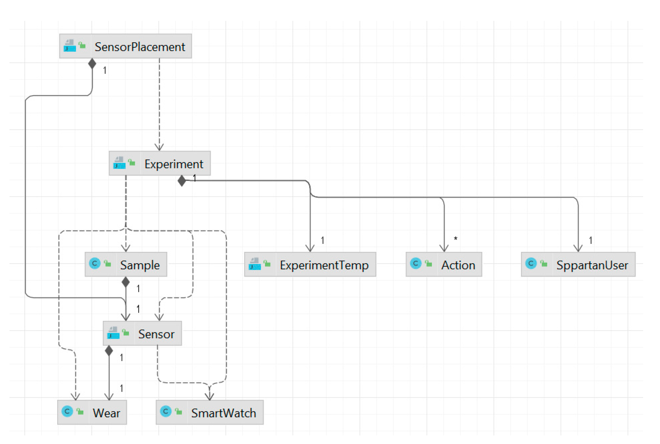This screenshot has width=660, height=444.
Task: Click the SensorPlacement interface icon
Action: (70, 45)
